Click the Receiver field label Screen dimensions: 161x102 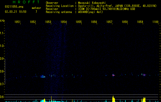(x=52, y=9)
